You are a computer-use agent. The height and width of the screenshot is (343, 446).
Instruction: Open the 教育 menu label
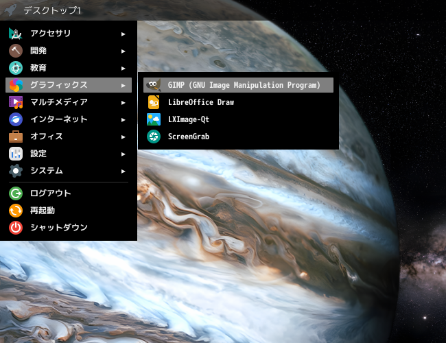pyautogui.click(x=38, y=68)
